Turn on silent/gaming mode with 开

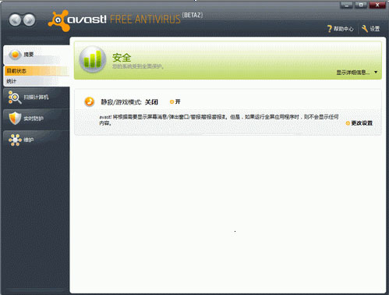[175, 101]
